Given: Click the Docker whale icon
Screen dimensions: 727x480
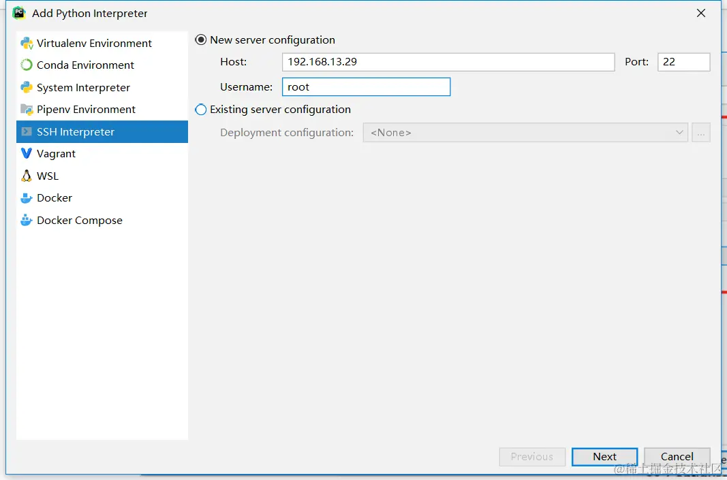Looking at the screenshot, I should click(27, 198).
